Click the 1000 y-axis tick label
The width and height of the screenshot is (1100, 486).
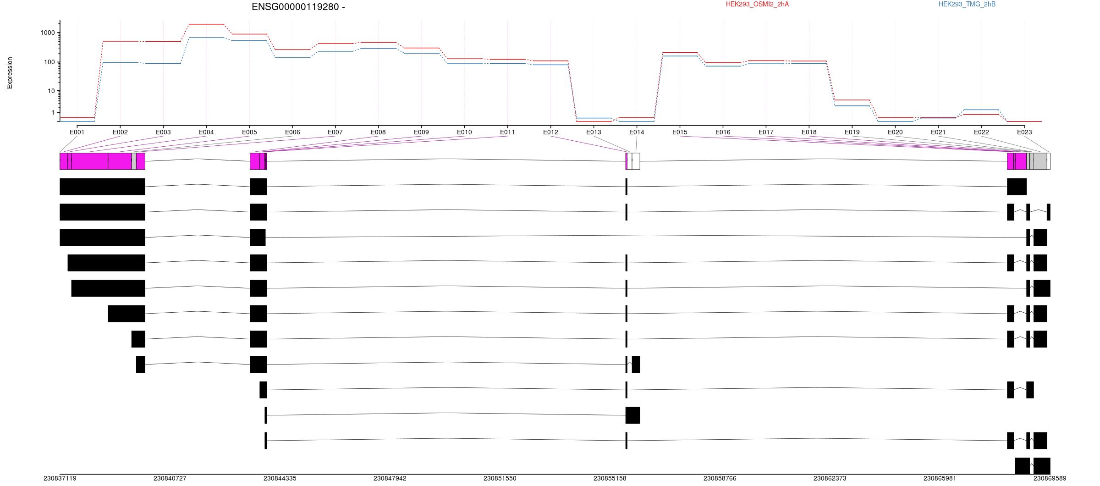48,33
